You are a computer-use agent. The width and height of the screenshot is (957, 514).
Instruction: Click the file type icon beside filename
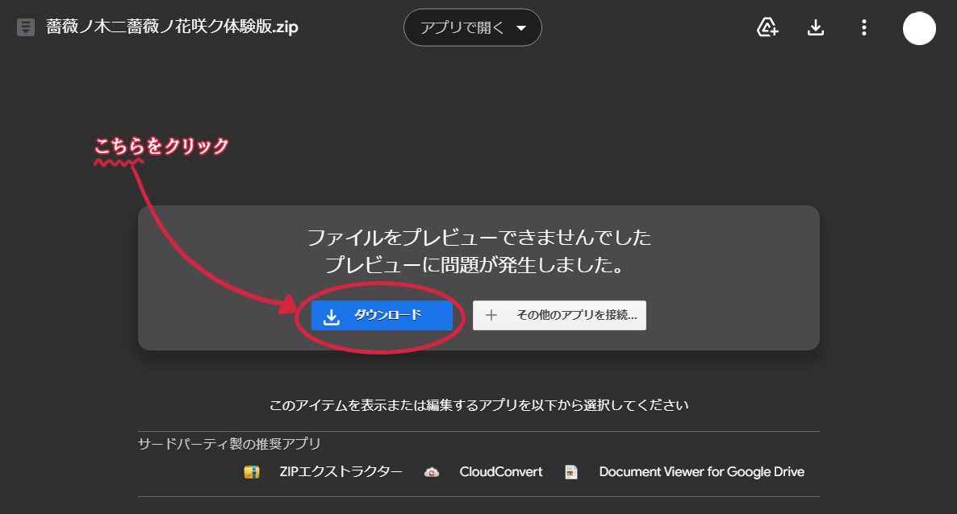click(26, 27)
